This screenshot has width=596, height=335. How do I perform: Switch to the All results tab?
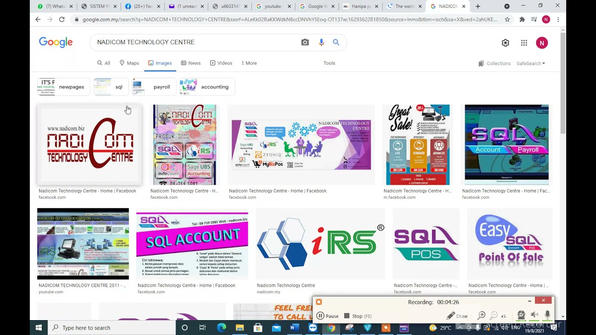tap(103, 63)
